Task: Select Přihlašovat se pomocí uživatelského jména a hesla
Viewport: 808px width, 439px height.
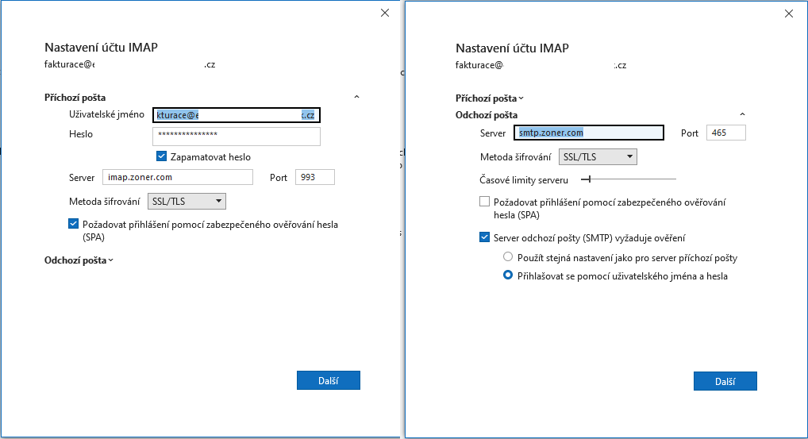Action: pyautogui.click(x=508, y=276)
